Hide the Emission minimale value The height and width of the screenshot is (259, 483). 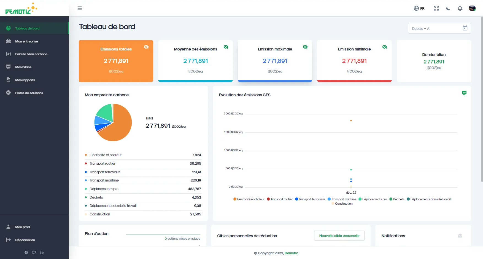[385, 47]
